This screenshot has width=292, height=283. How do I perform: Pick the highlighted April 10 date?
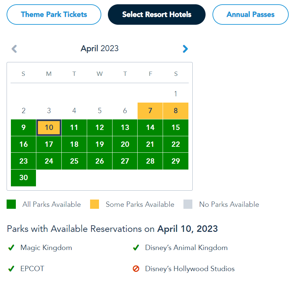pos(49,128)
